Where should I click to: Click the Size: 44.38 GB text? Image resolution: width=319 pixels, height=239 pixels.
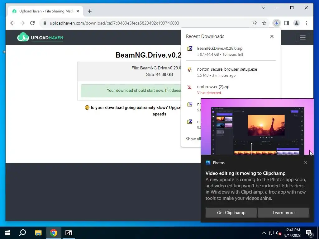[159, 75]
